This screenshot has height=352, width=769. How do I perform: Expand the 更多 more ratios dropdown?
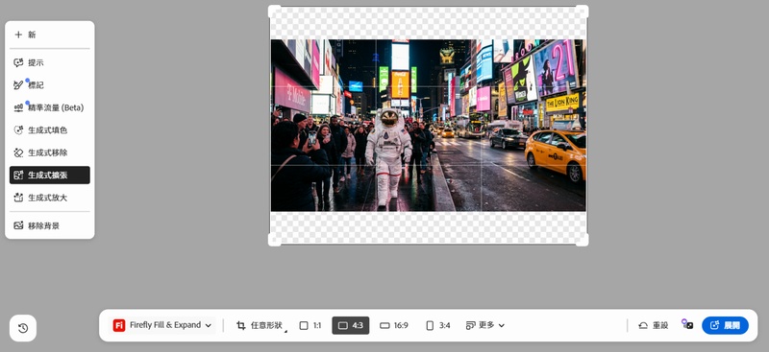485,325
